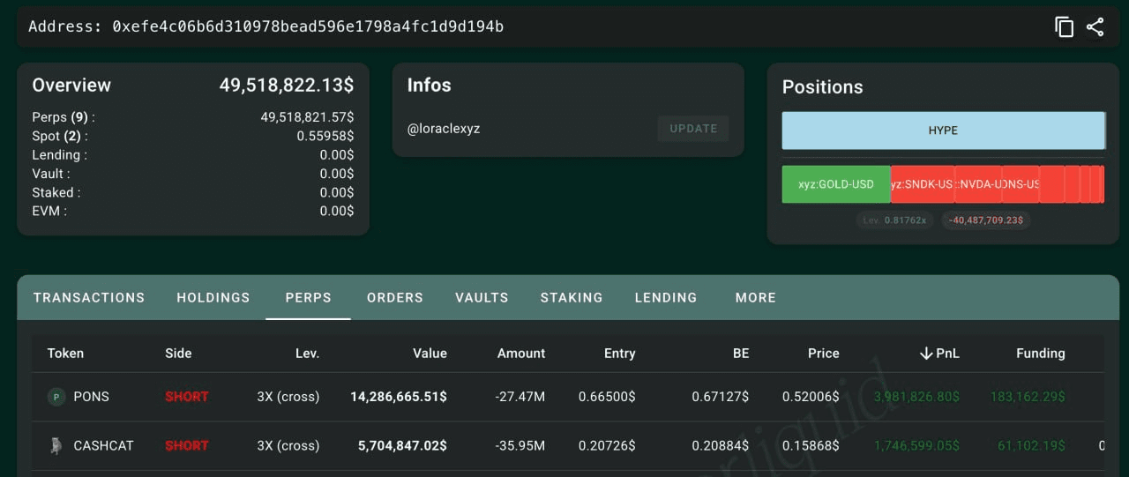Click the CASHCAT token name
The width and height of the screenshot is (1129, 477).
click(x=103, y=445)
